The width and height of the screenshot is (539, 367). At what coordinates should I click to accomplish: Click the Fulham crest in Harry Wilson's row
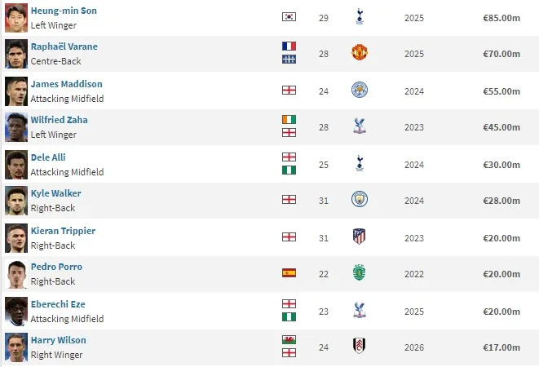(x=360, y=347)
